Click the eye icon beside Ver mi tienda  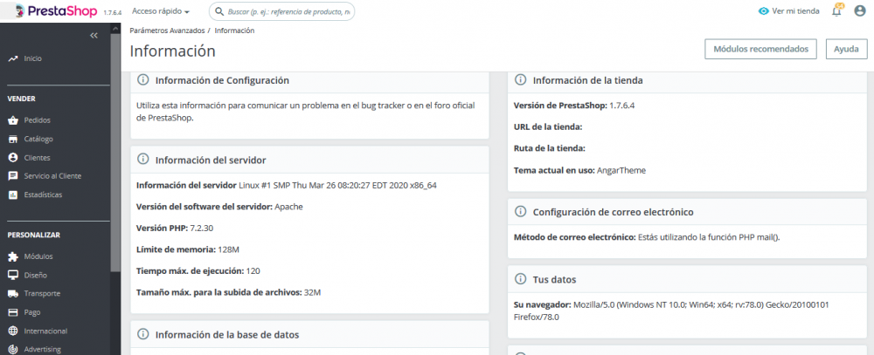click(x=764, y=11)
